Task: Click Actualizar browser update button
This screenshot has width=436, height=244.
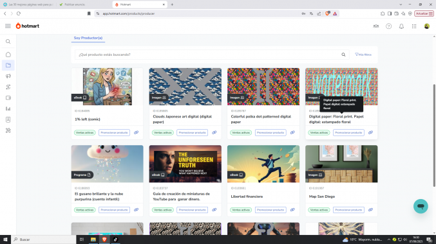Action: pos(424,13)
